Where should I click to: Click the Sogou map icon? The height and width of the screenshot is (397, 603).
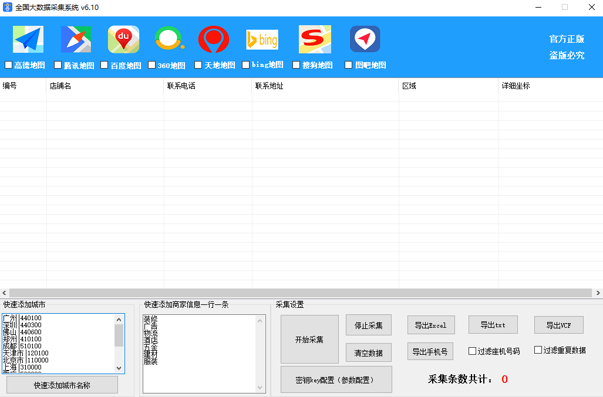pyautogui.click(x=315, y=40)
